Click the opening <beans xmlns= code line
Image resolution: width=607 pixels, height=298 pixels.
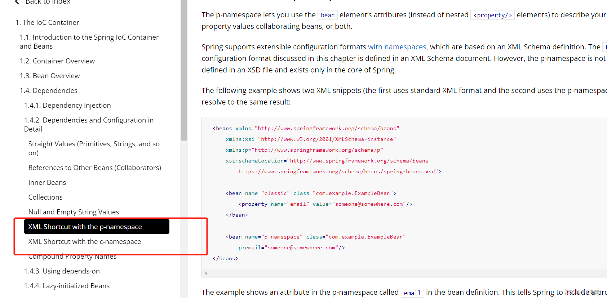point(306,128)
